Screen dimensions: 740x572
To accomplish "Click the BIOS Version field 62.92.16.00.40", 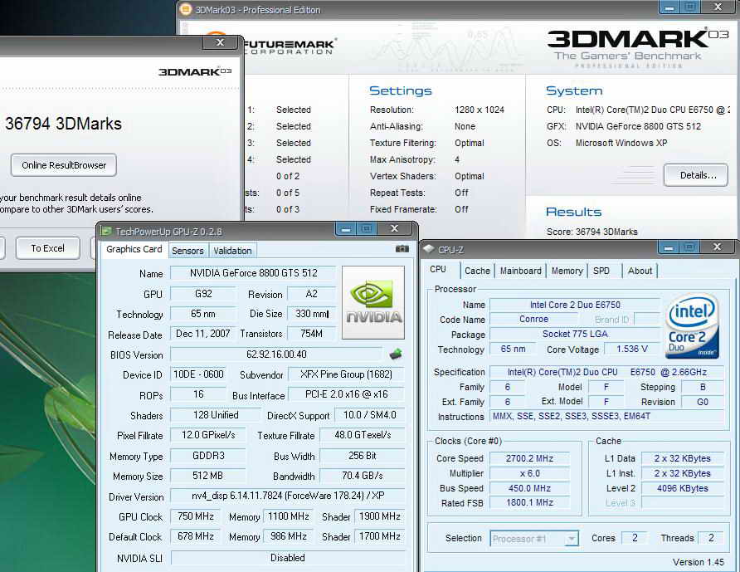I will [276, 354].
